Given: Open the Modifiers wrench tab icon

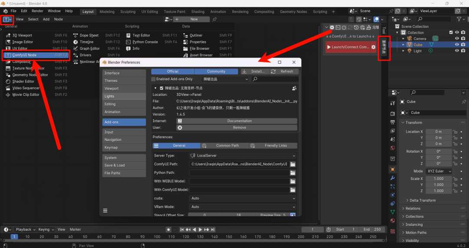Looking at the screenshot, I should coord(393,178).
